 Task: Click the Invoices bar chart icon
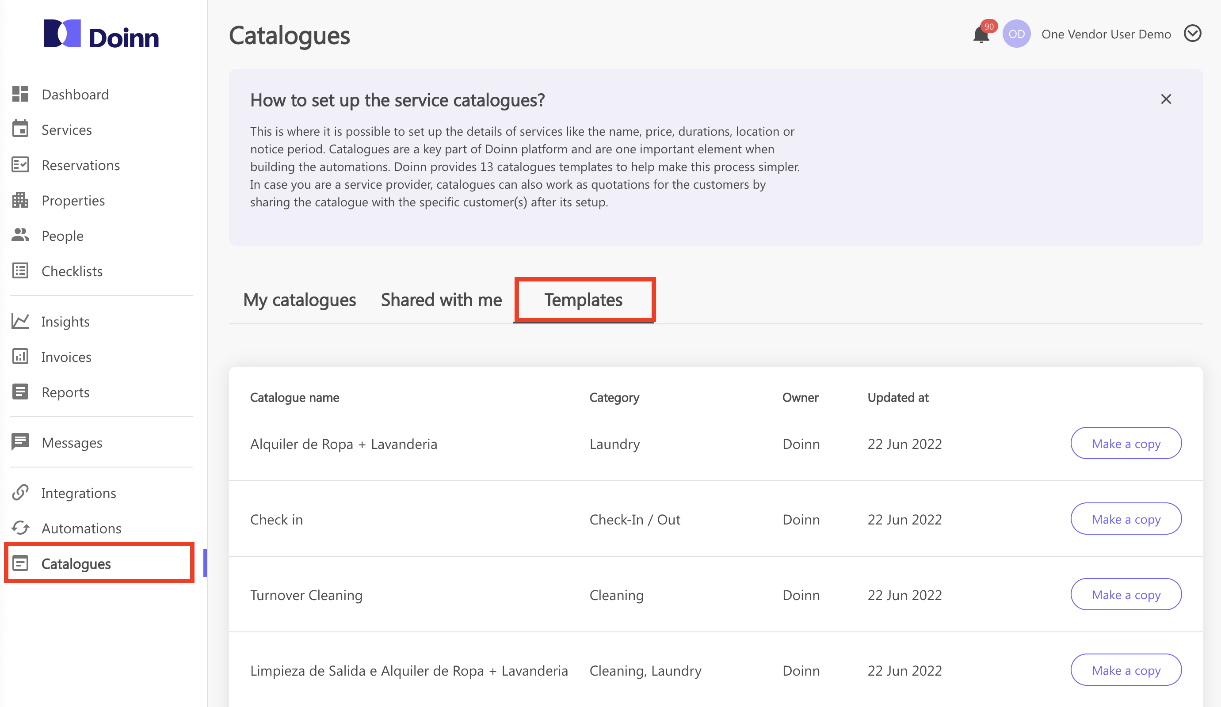click(20, 357)
